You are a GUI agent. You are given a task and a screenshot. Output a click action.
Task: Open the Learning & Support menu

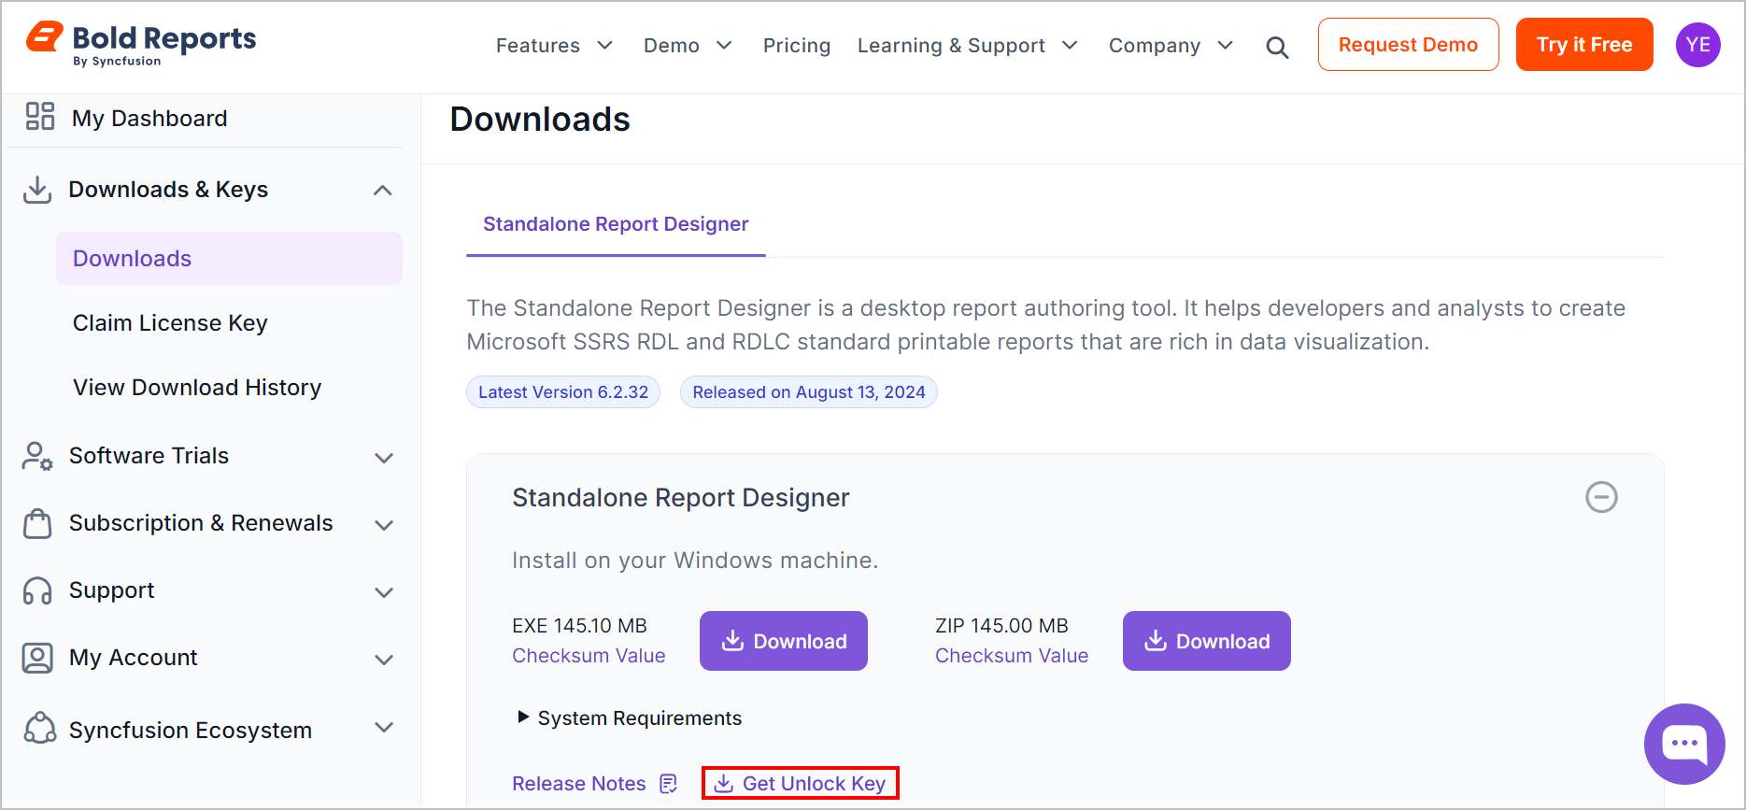[x=968, y=46]
